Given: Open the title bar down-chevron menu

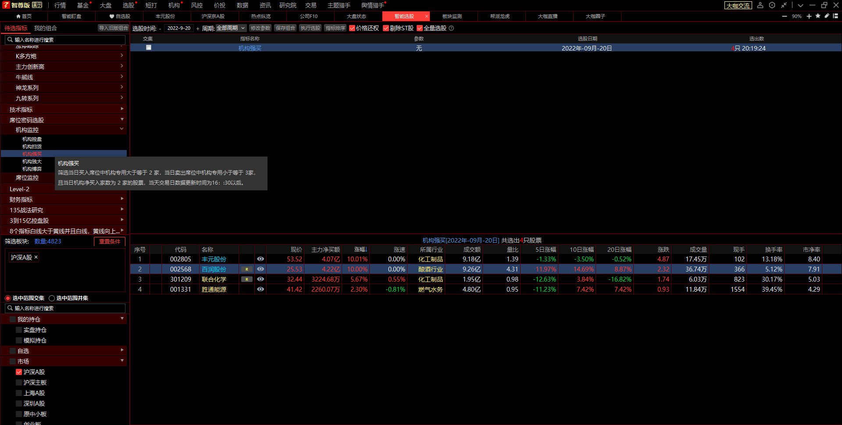Looking at the screenshot, I should 800,5.
